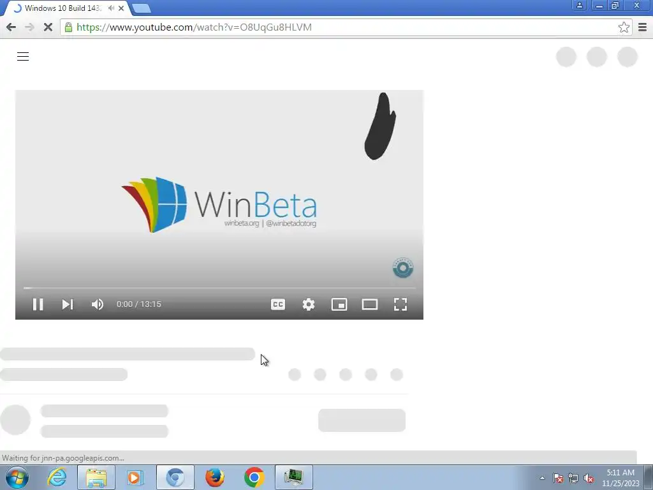Select the Windows 10 Build tab
Image resolution: width=653 pixels, height=490 pixels.
point(62,8)
